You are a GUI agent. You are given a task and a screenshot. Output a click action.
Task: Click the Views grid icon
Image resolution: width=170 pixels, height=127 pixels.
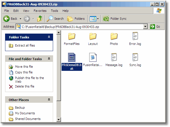pyautogui.click(x=93, y=19)
